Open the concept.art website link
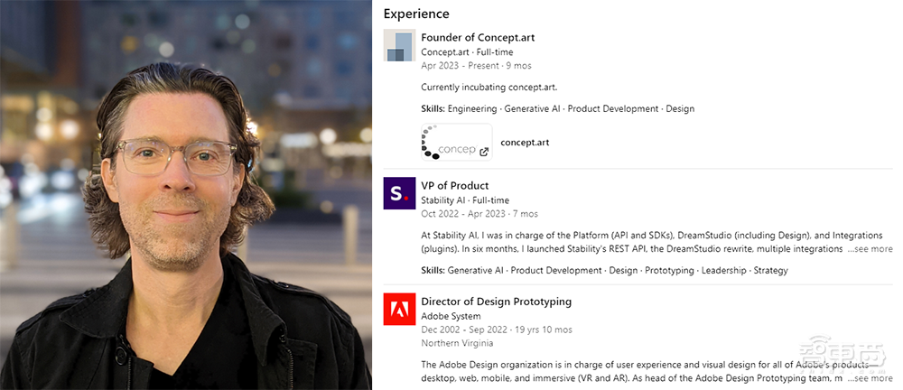Image resolution: width=903 pixels, height=390 pixels. coord(525,143)
